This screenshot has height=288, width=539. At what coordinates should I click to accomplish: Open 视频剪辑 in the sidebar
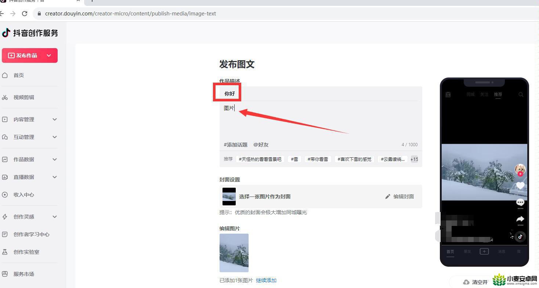[x=24, y=97]
